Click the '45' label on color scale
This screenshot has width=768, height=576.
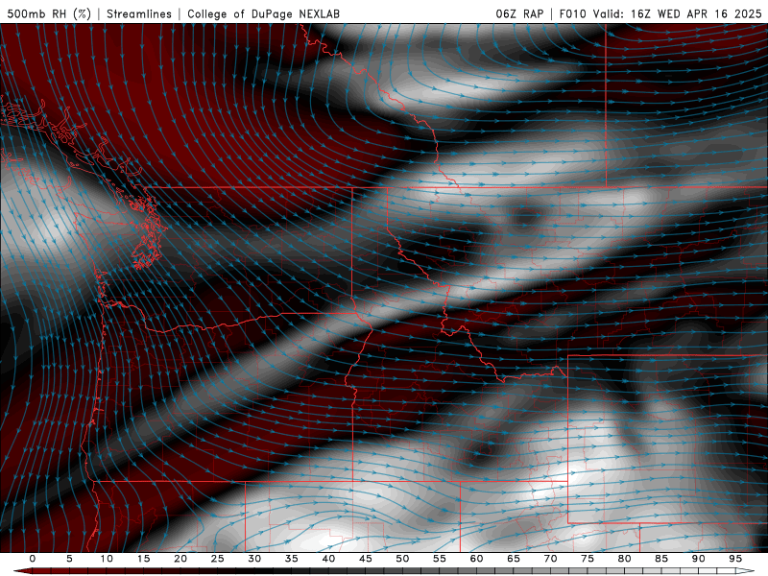pos(366,559)
